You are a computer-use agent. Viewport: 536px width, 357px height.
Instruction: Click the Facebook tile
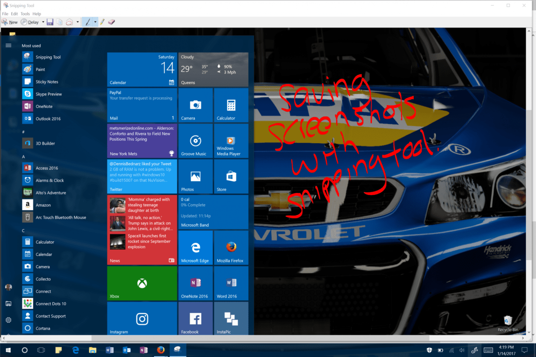pyautogui.click(x=195, y=318)
